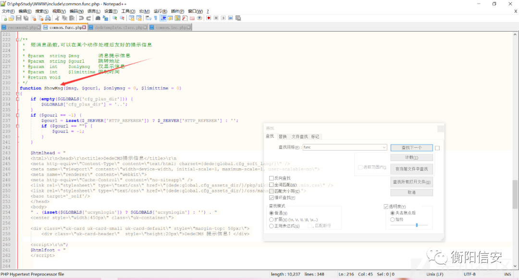Click 取消 button in find dialog

(411, 192)
